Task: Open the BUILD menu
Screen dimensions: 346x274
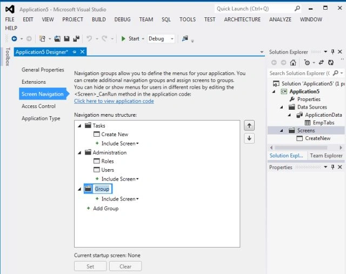Action: (98, 19)
